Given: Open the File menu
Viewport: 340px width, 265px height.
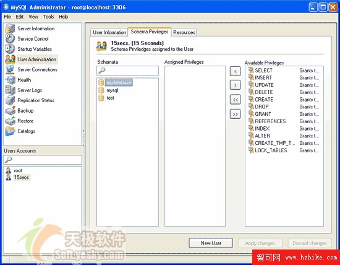Looking at the screenshot, I should 7,17.
